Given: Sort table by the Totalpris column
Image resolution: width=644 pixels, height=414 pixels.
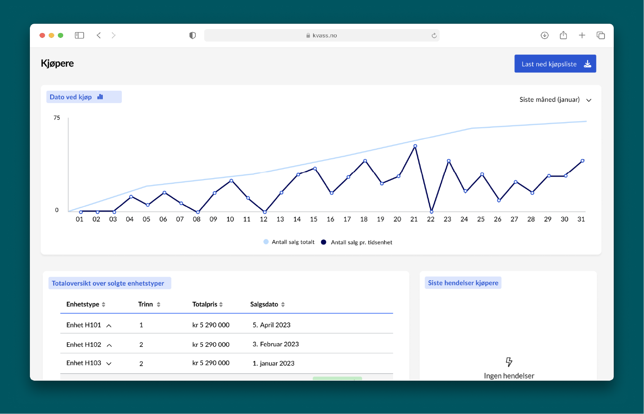Looking at the screenshot, I should click(x=207, y=304).
